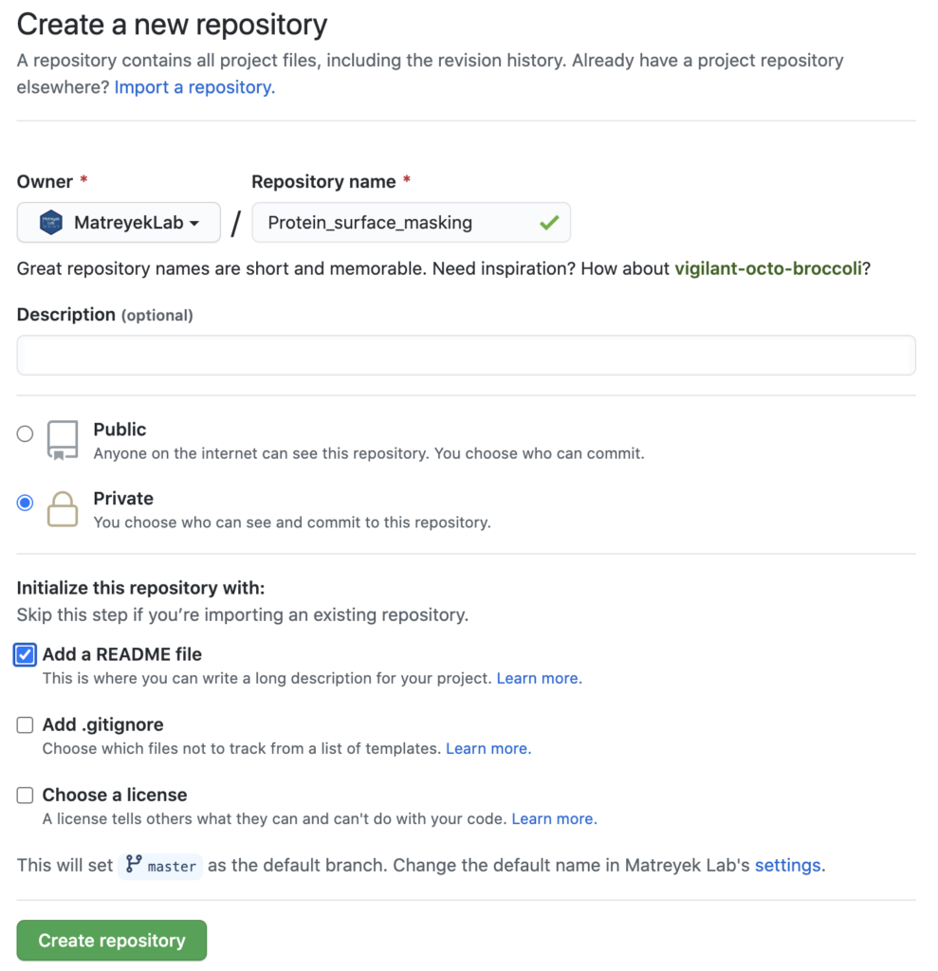The height and width of the screenshot is (971, 938).
Task: Click the green checkmark in the repository name field
Action: (x=549, y=222)
